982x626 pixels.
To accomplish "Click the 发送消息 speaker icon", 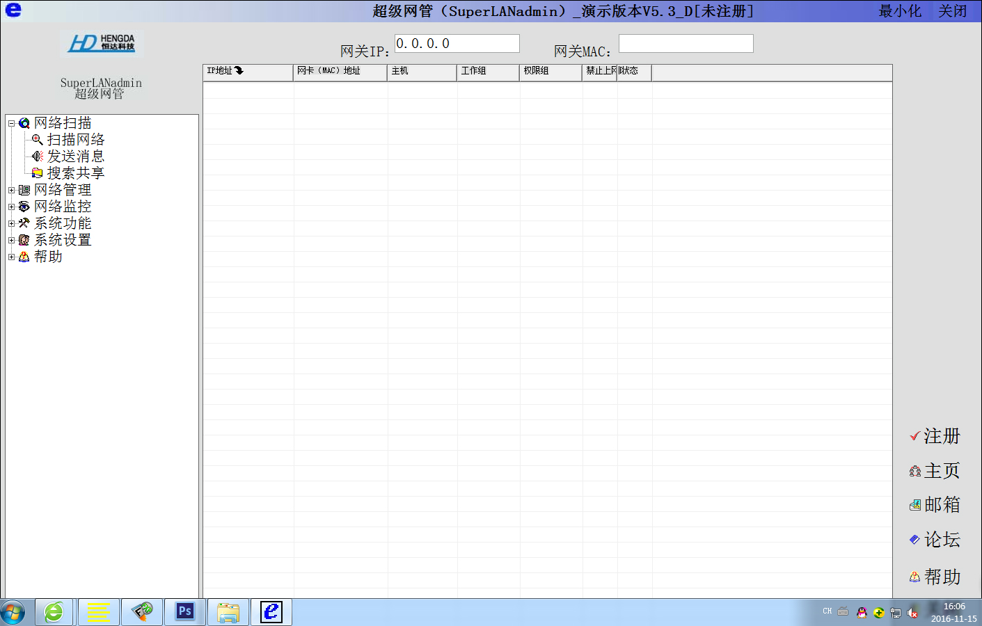I will (x=38, y=156).
